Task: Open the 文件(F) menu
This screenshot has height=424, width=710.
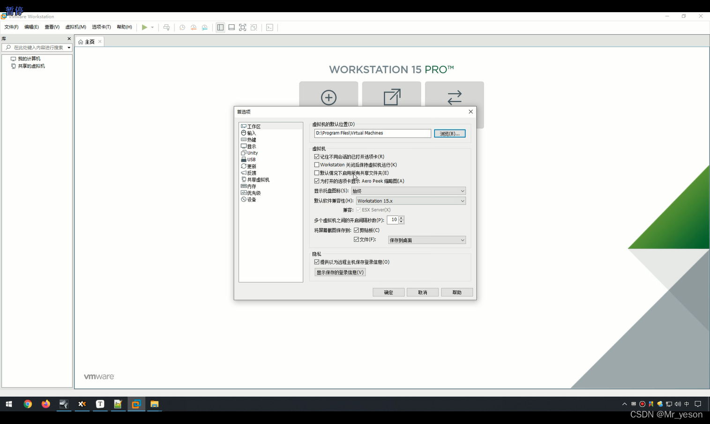Action: click(11, 27)
